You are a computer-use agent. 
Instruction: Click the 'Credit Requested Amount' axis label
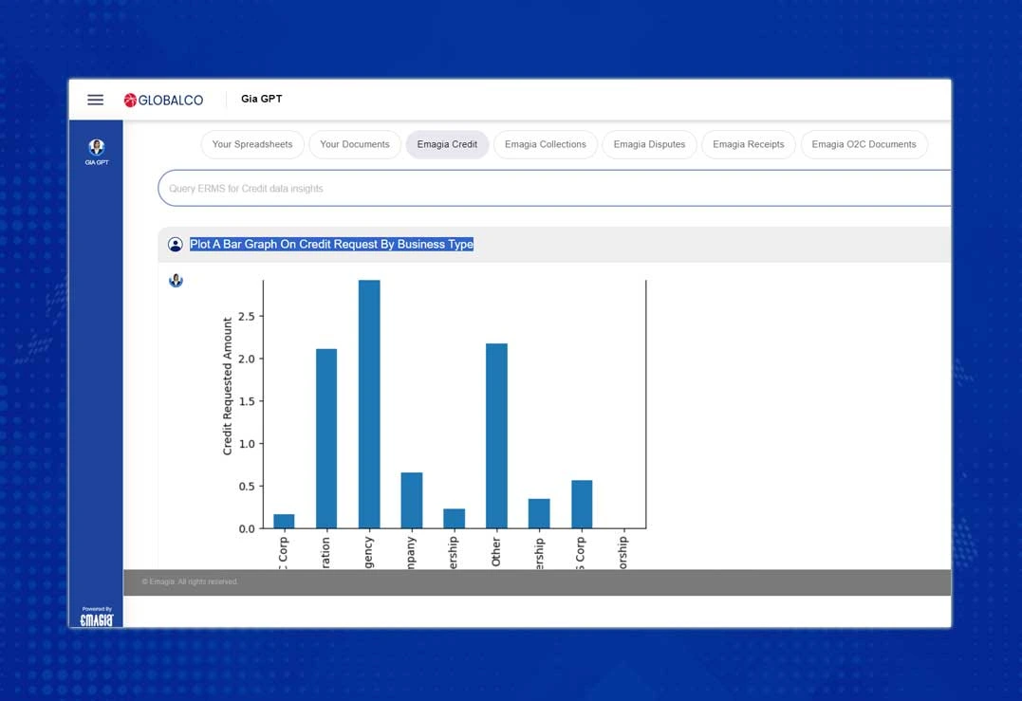pos(228,386)
